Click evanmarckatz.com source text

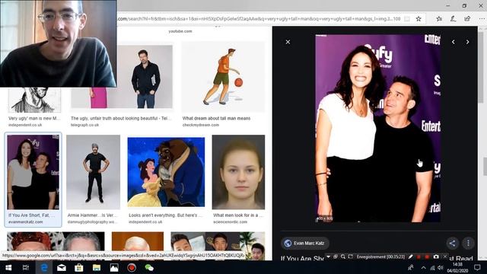coord(25,221)
